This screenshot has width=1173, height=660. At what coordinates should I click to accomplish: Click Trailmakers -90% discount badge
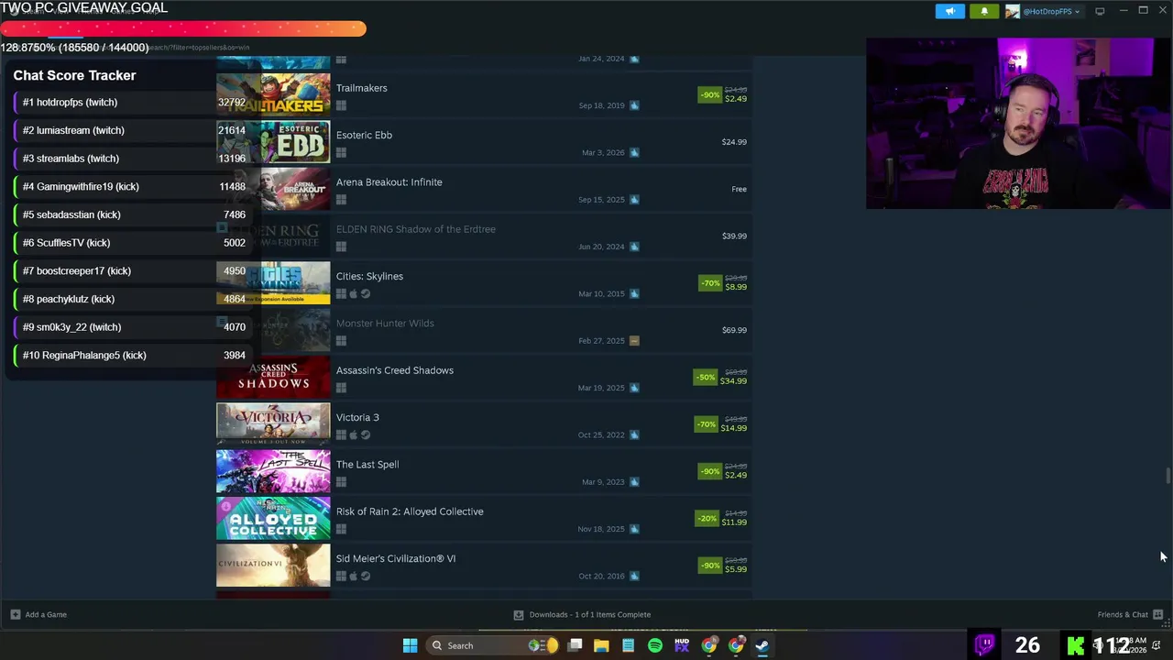tap(710, 94)
